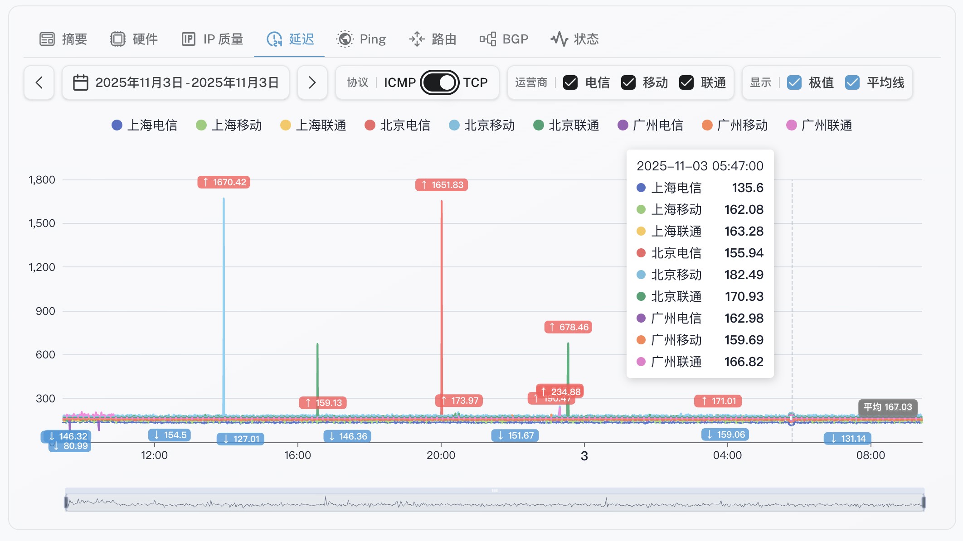This screenshot has width=963, height=541.
Task: Click the IP 质量 icon
Action: pos(188,39)
